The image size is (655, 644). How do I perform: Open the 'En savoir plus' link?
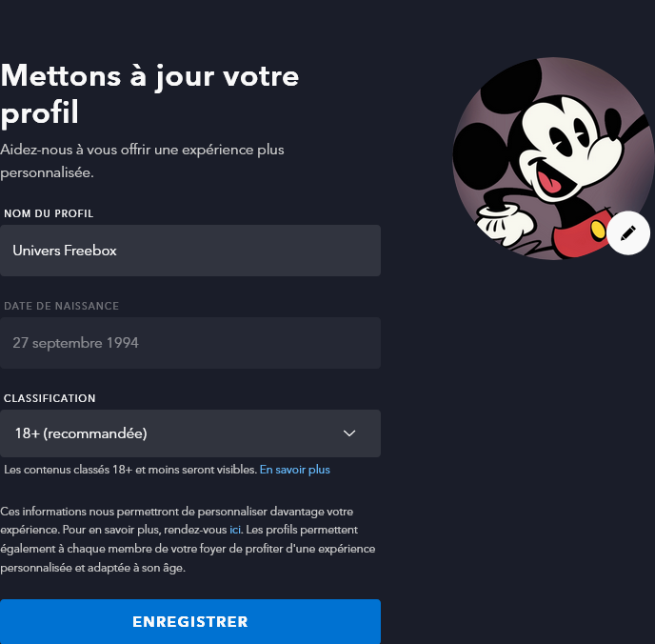point(295,470)
